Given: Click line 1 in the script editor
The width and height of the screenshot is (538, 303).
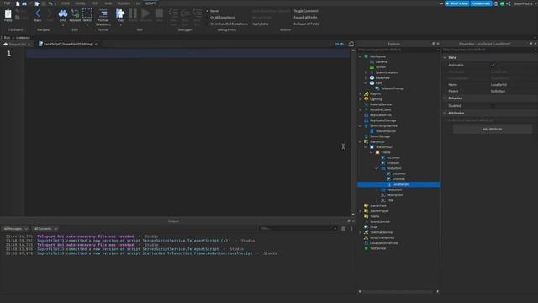Looking at the screenshot, I should (x=187, y=53).
